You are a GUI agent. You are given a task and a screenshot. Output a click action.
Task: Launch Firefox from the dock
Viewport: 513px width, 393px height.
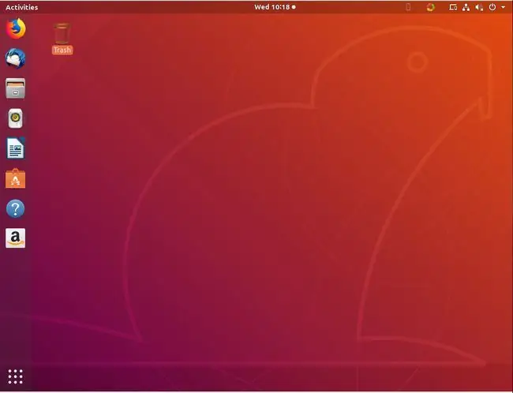click(x=16, y=28)
